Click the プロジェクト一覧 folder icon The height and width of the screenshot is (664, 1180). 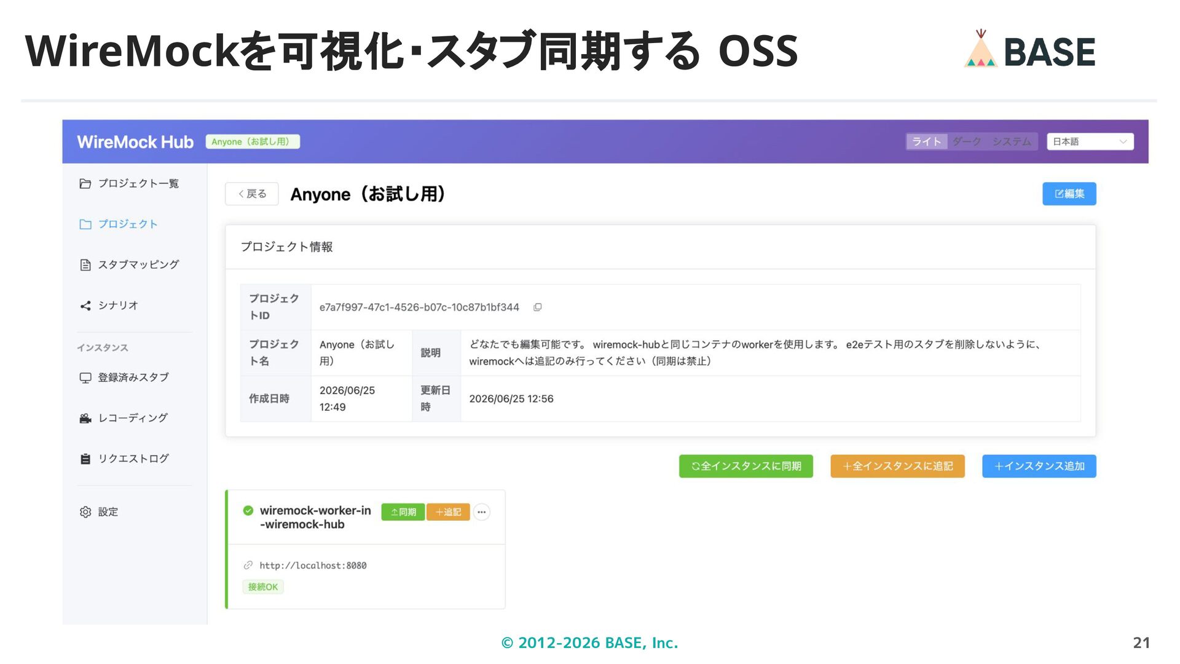point(85,184)
